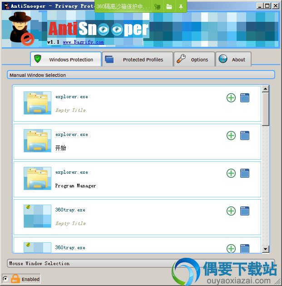Click the 360隔离沙箱保护中 label

(123, 6)
